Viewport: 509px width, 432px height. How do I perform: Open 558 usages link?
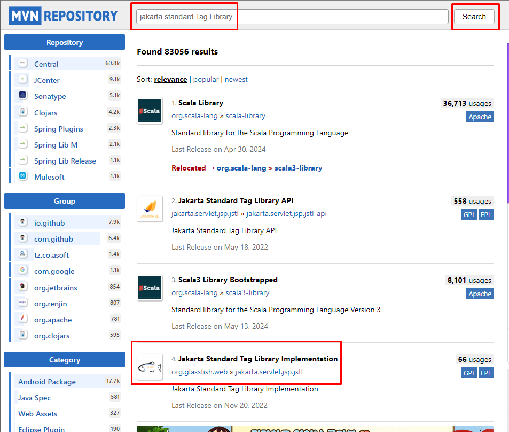[x=472, y=201]
